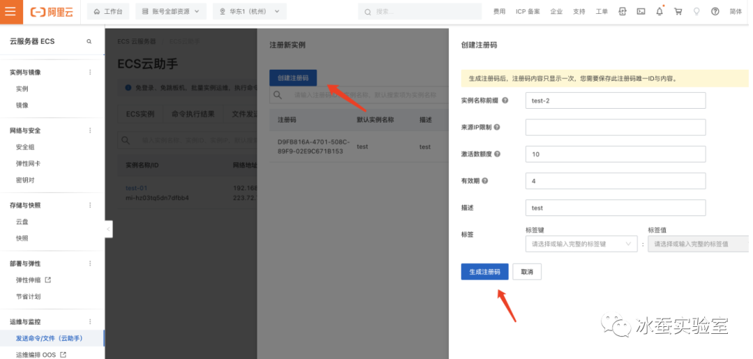Viewport: 753px width, 359px height.
Task: Open 安全组 in the sidebar
Action: click(x=25, y=147)
